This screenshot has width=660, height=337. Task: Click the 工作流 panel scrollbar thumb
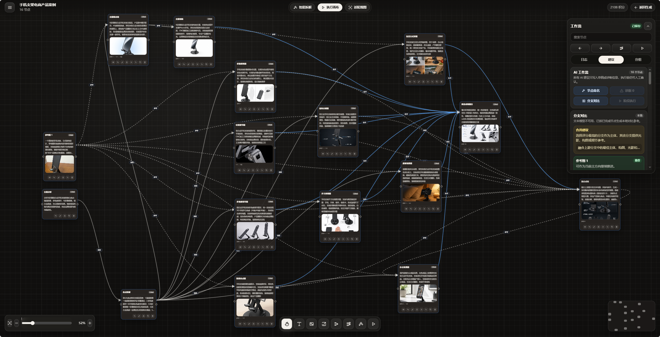point(650,78)
